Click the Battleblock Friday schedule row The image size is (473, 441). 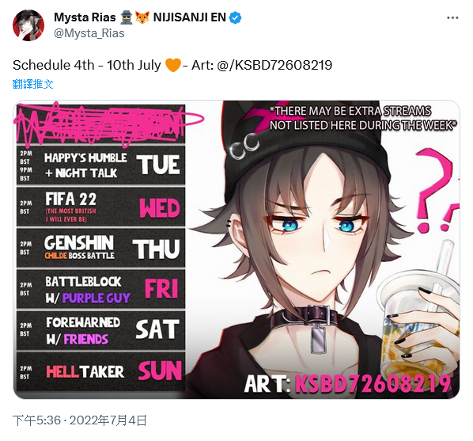click(100, 289)
